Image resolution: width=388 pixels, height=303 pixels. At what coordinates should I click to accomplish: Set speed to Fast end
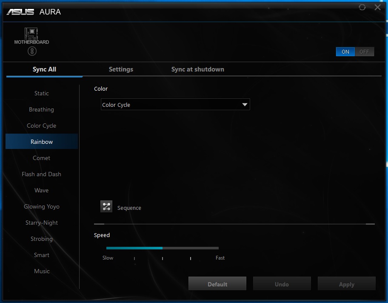[220, 258]
